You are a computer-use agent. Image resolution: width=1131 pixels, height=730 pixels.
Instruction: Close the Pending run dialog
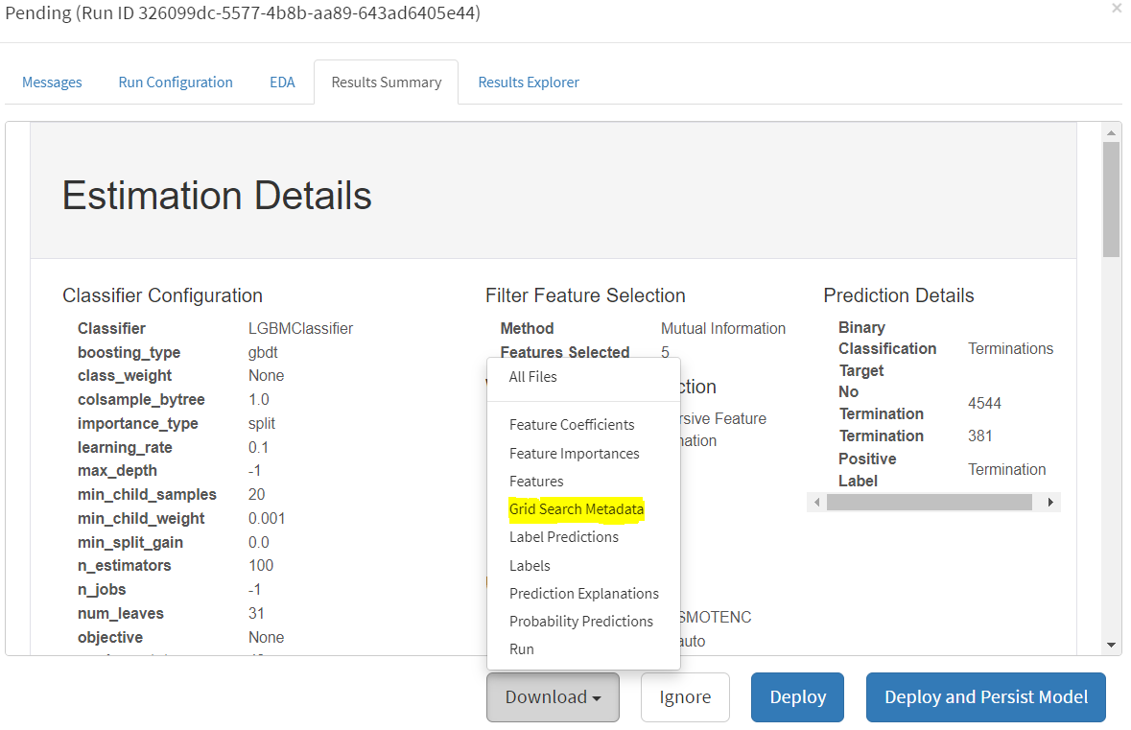tap(1116, 9)
